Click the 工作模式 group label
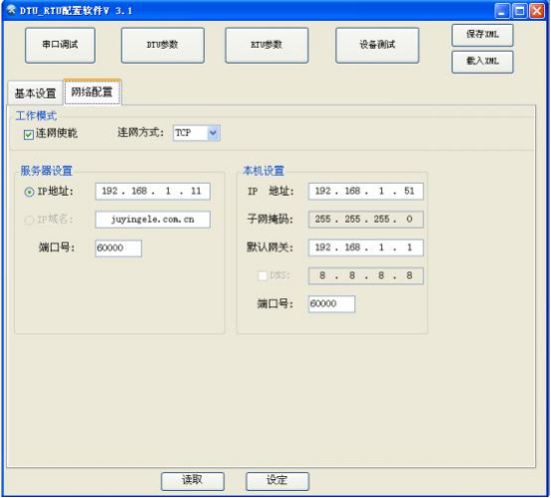This screenshot has width=551, height=498. tap(36, 115)
